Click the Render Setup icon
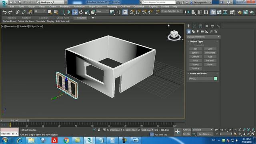 pos(240,12)
